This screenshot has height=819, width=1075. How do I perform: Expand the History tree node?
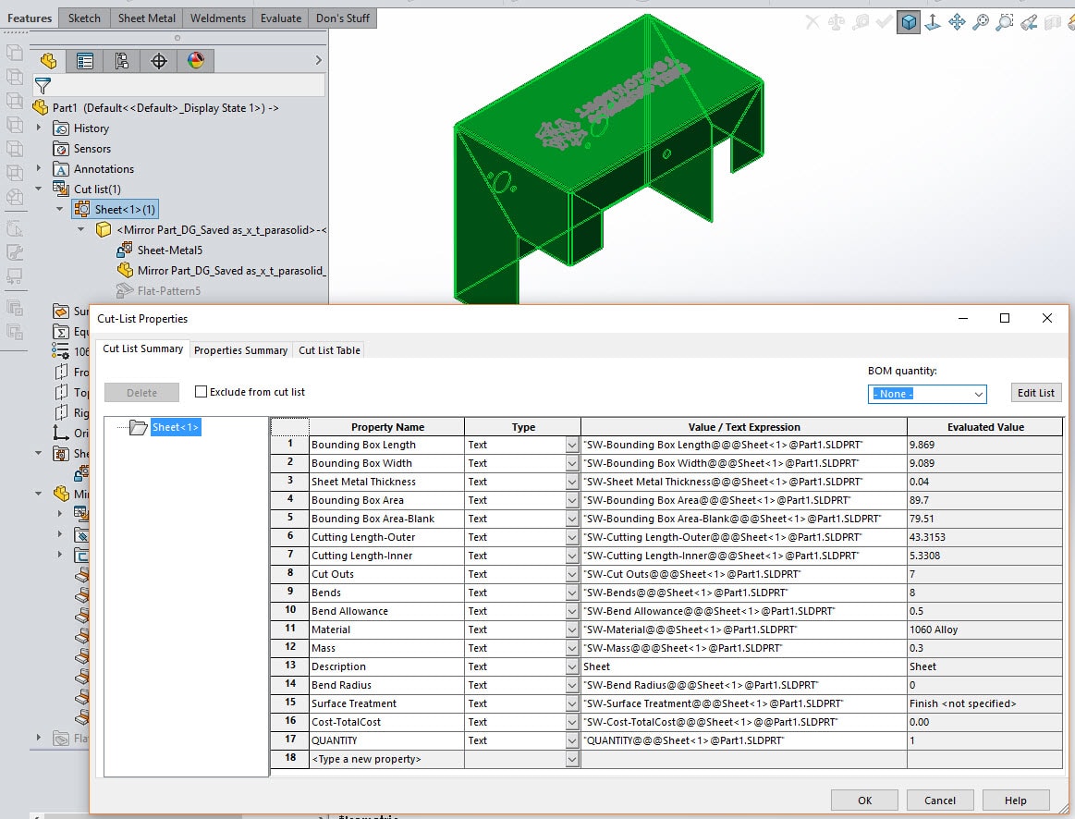pyautogui.click(x=39, y=128)
